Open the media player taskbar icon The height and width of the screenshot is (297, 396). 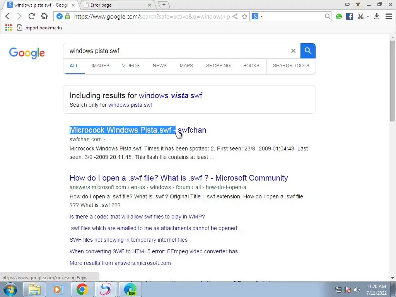(x=58, y=289)
